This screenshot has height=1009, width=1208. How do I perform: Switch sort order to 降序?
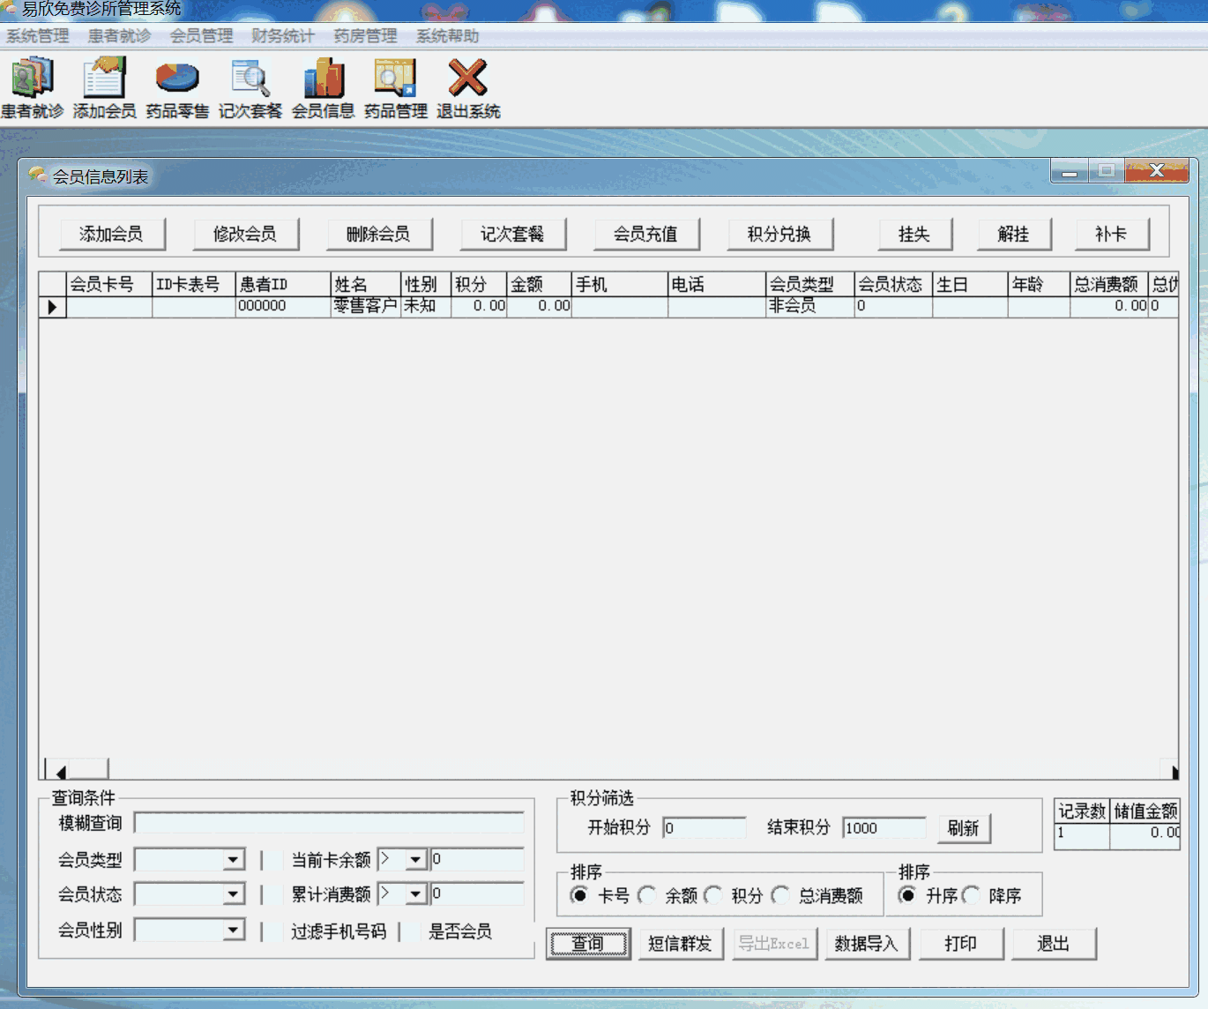point(973,896)
